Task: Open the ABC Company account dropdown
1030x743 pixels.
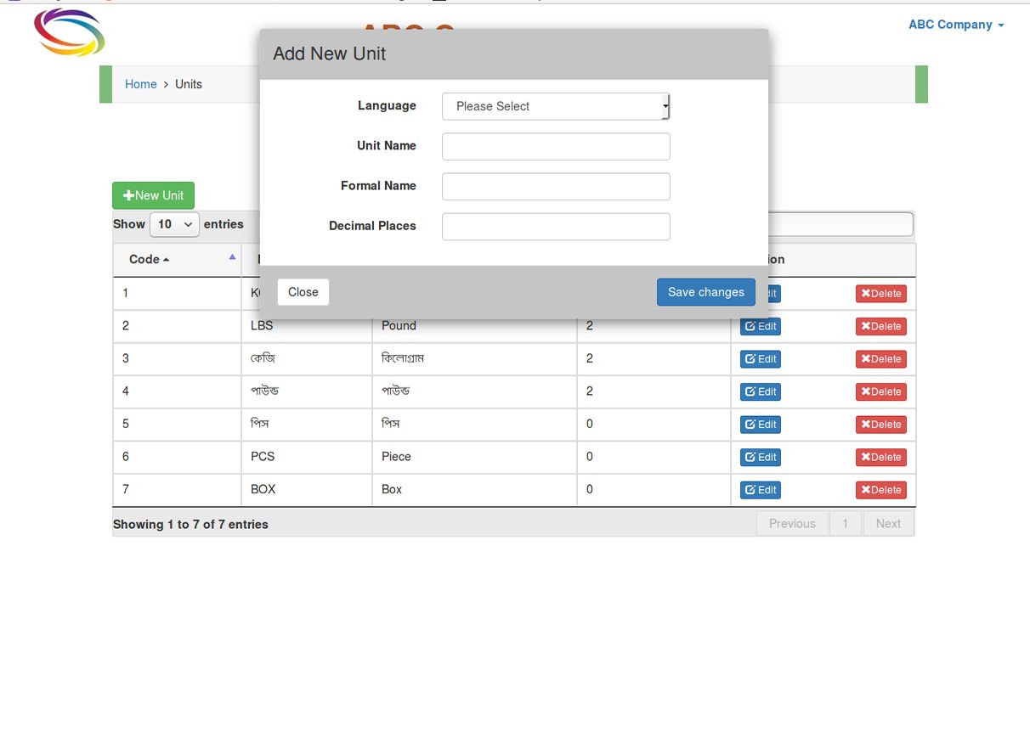Action: (956, 25)
